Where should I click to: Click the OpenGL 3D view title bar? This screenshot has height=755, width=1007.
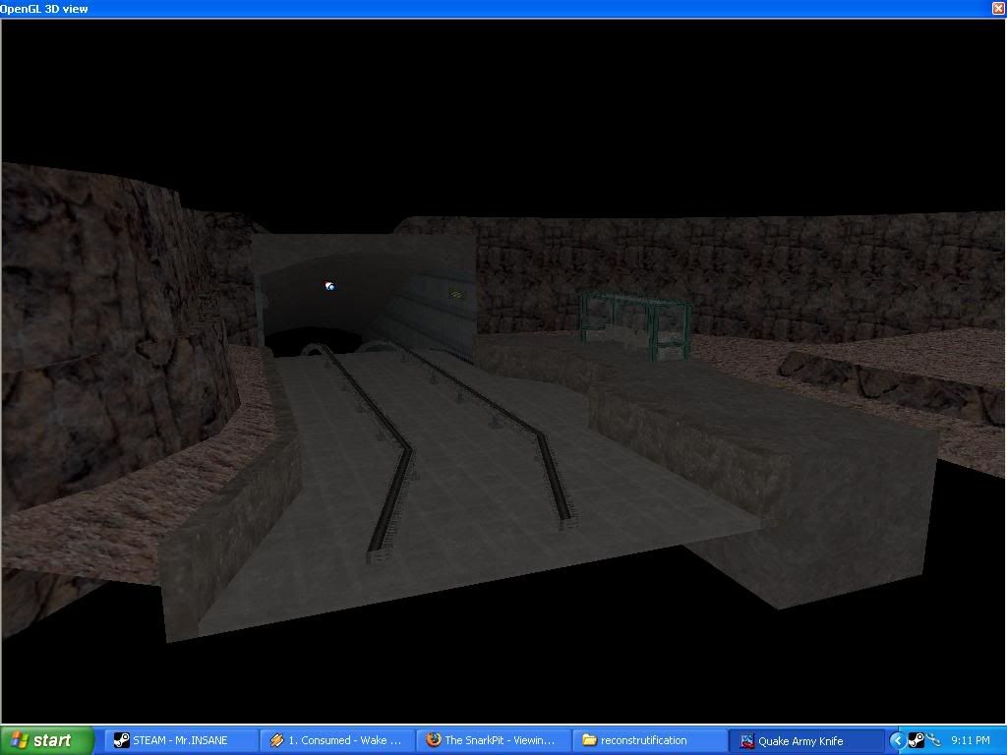(x=492, y=8)
